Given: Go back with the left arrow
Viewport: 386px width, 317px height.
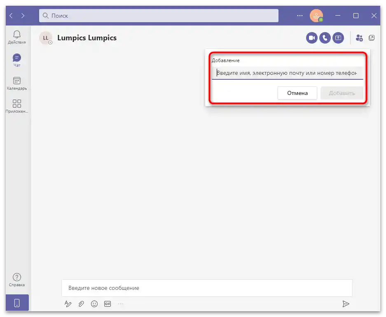Looking at the screenshot, I should coord(11,16).
